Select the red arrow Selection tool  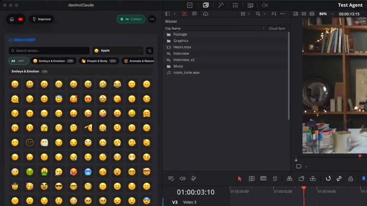pyautogui.click(x=239, y=179)
